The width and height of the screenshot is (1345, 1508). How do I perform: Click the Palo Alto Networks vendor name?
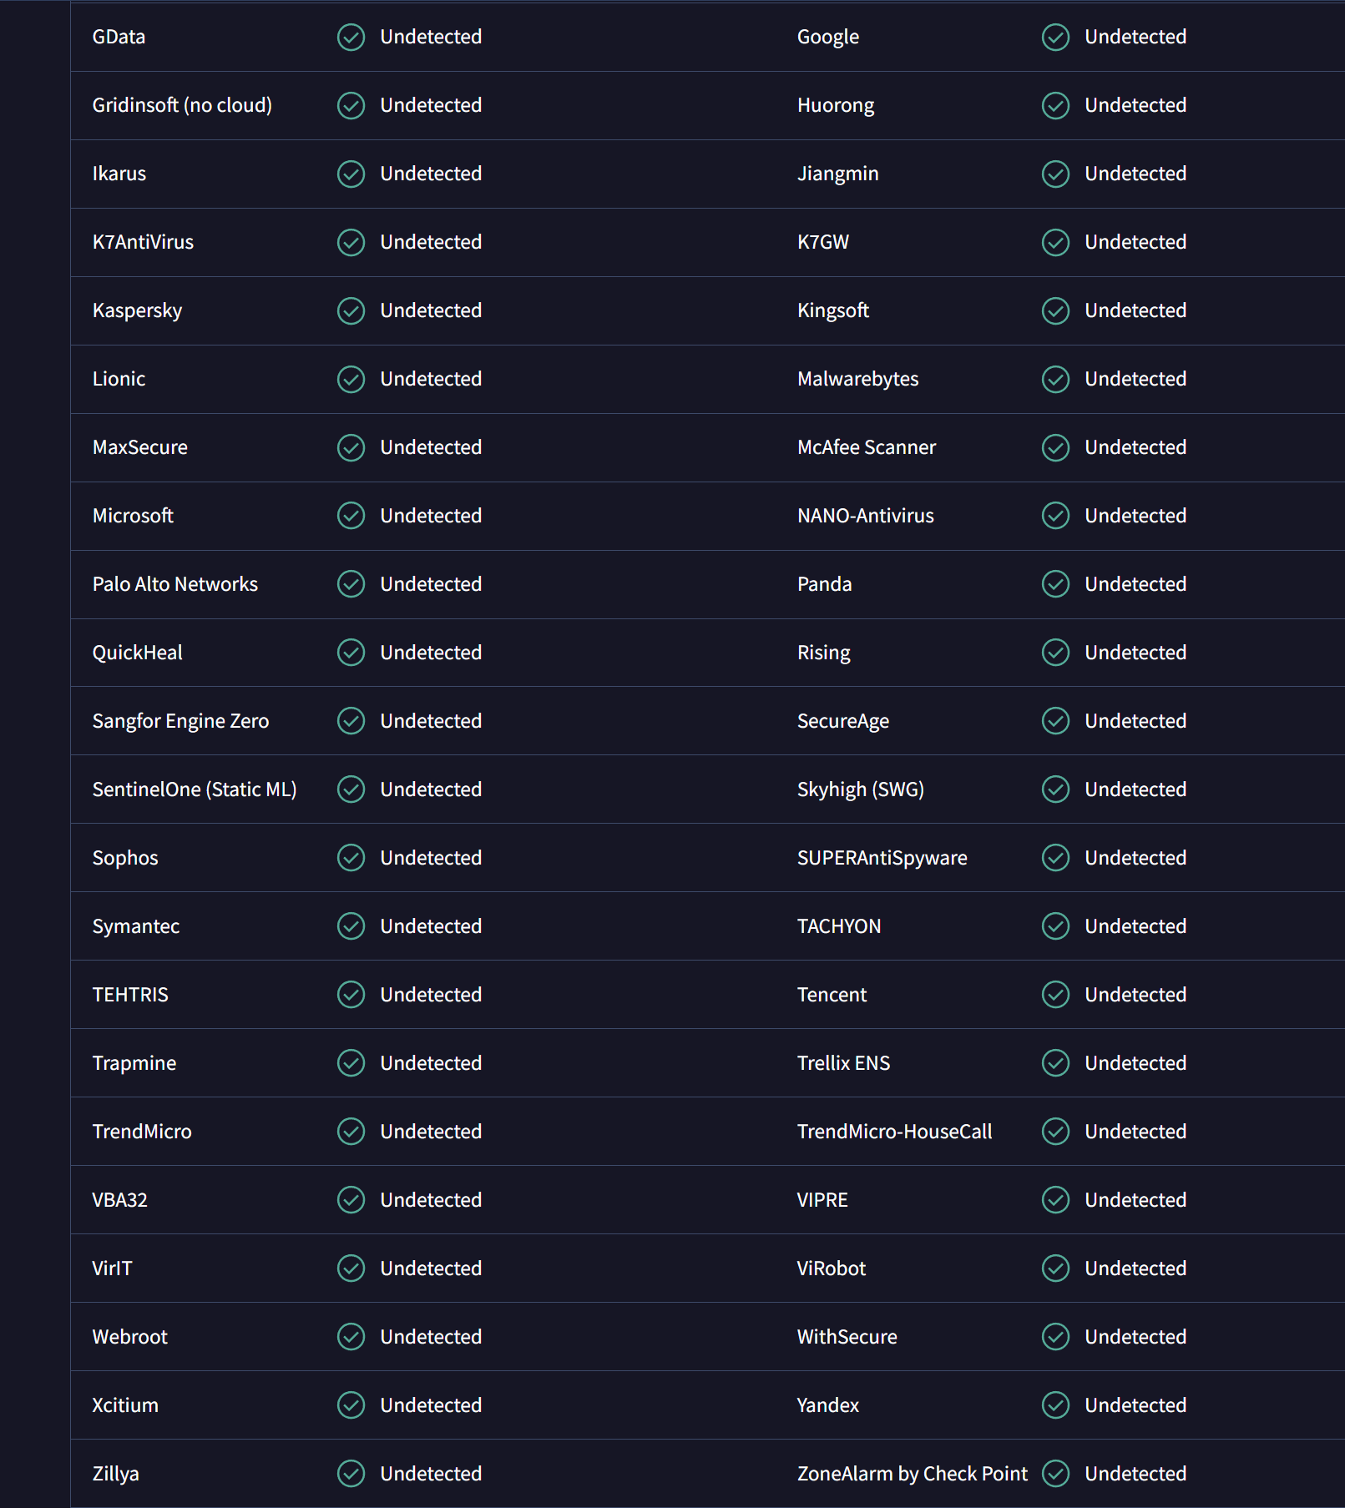[x=175, y=584]
